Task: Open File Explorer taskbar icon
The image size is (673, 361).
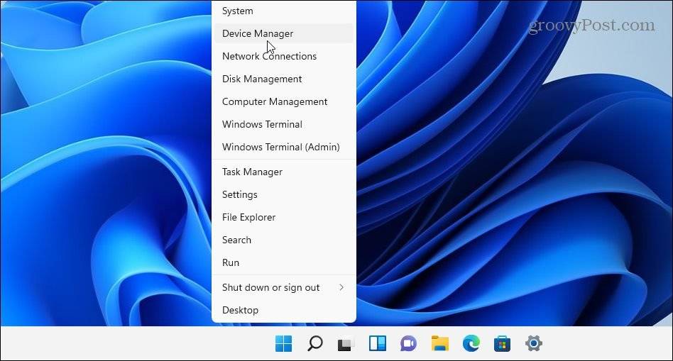Action: (440, 343)
